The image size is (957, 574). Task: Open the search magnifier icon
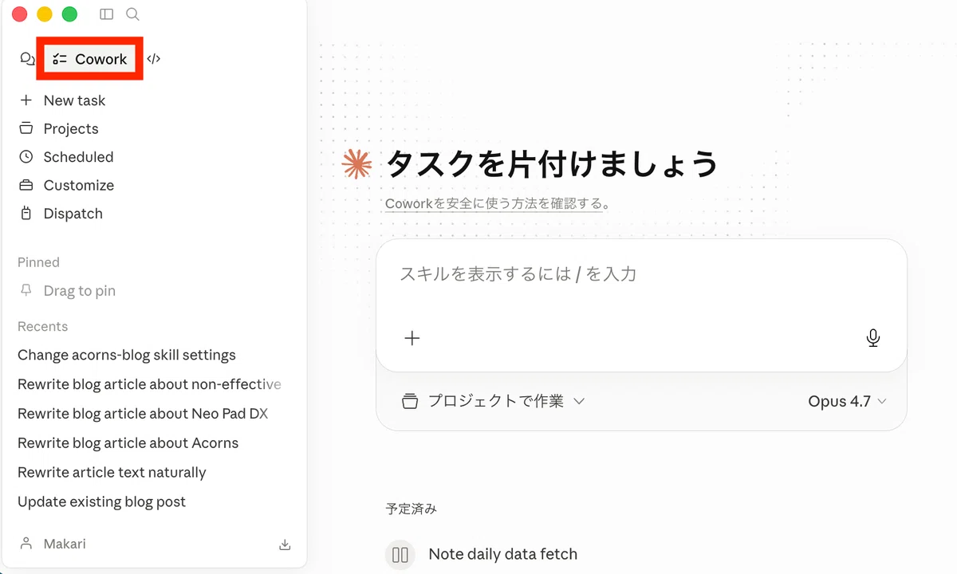[133, 14]
